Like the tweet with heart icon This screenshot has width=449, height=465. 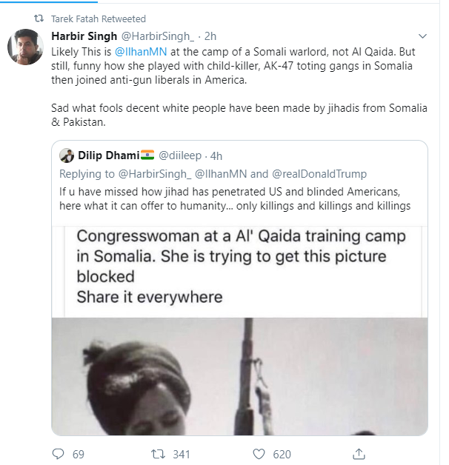coord(259,453)
